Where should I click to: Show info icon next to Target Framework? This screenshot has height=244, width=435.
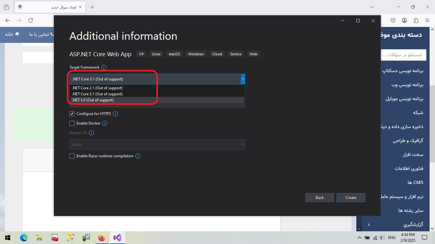104,67
